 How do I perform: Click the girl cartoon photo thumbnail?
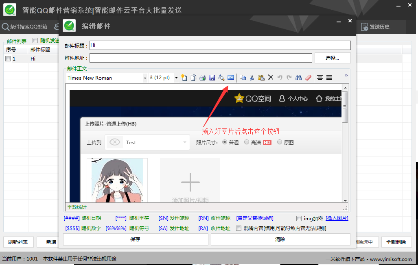pos(117,180)
